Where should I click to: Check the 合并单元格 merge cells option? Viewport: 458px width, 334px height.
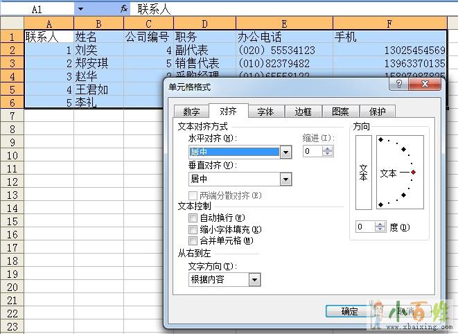193,240
